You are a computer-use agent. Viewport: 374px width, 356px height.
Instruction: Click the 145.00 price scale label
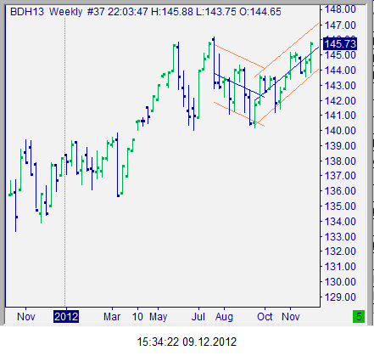[340, 55]
